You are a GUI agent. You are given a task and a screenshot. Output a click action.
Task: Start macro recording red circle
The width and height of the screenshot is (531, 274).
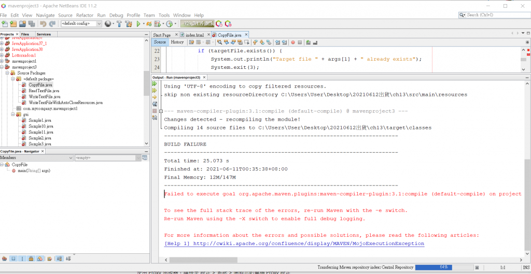293,42
